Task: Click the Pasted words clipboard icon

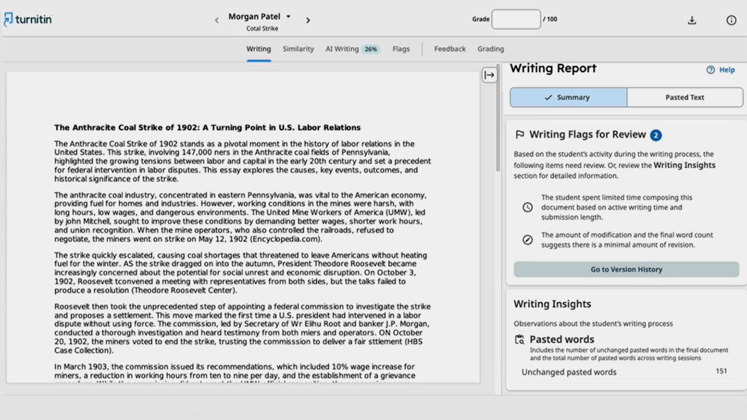Action: coord(520,339)
